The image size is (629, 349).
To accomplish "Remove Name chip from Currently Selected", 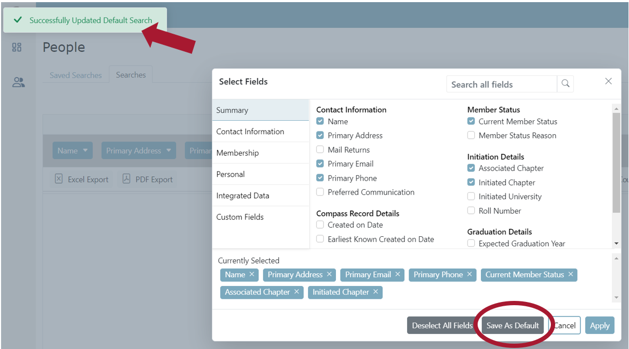I will click(x=251, y=274).
